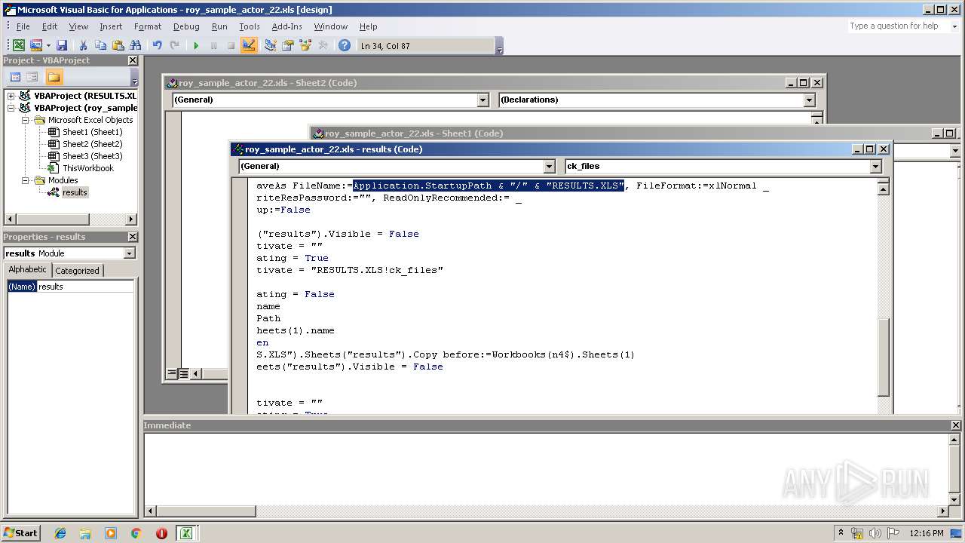Click the Copy icon in the toolbar

(100, 45)
